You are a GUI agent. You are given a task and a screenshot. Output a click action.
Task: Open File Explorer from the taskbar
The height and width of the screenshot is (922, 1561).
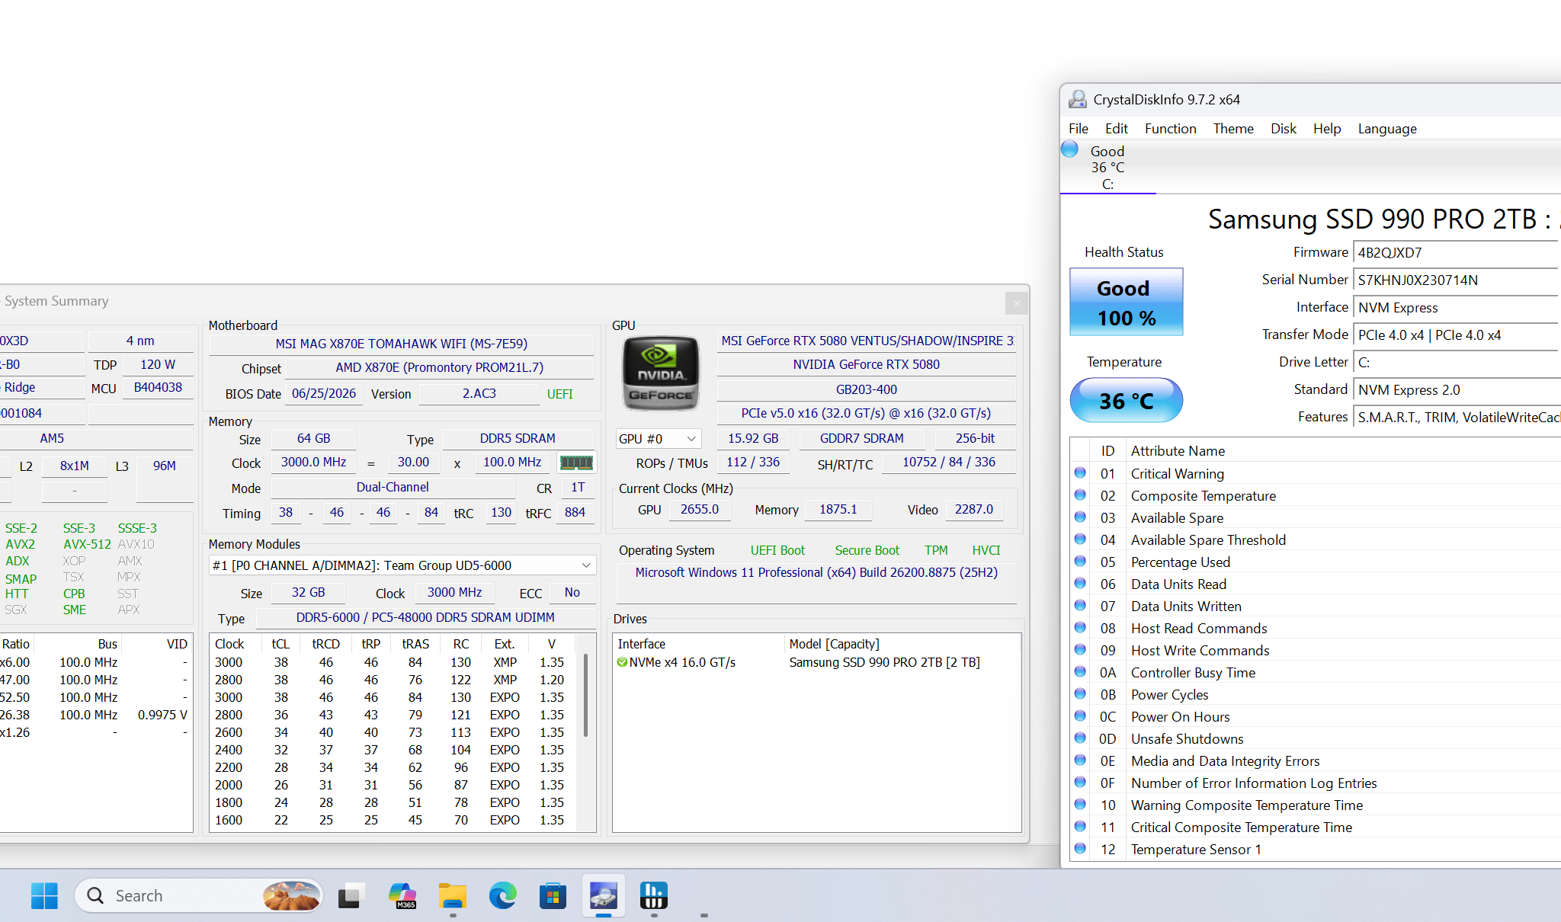(x=453, y=895)
